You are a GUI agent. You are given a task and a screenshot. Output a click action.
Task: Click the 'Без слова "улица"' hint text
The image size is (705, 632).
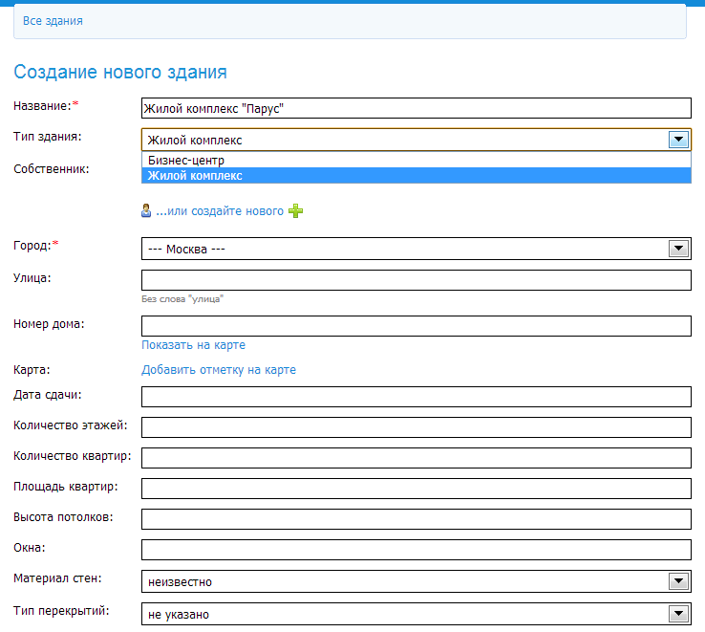(182, 299)
